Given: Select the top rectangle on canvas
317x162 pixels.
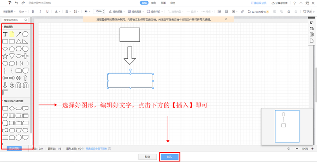Looking at the screenshot, I should (x=129, y=35).
